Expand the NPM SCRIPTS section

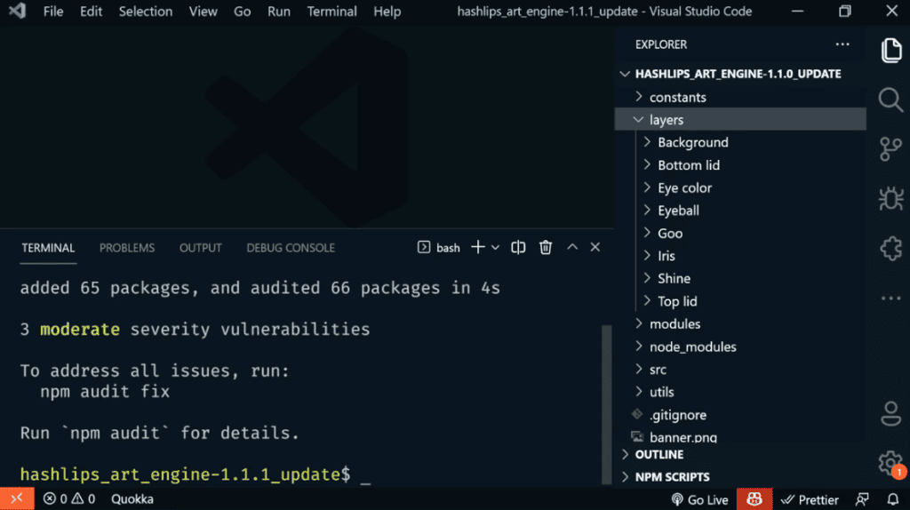tap(625, 477)
